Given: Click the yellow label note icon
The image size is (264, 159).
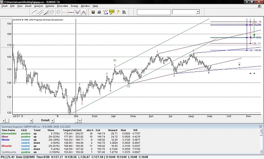Looking at the screenshot, I should click(x=112, y=12).
